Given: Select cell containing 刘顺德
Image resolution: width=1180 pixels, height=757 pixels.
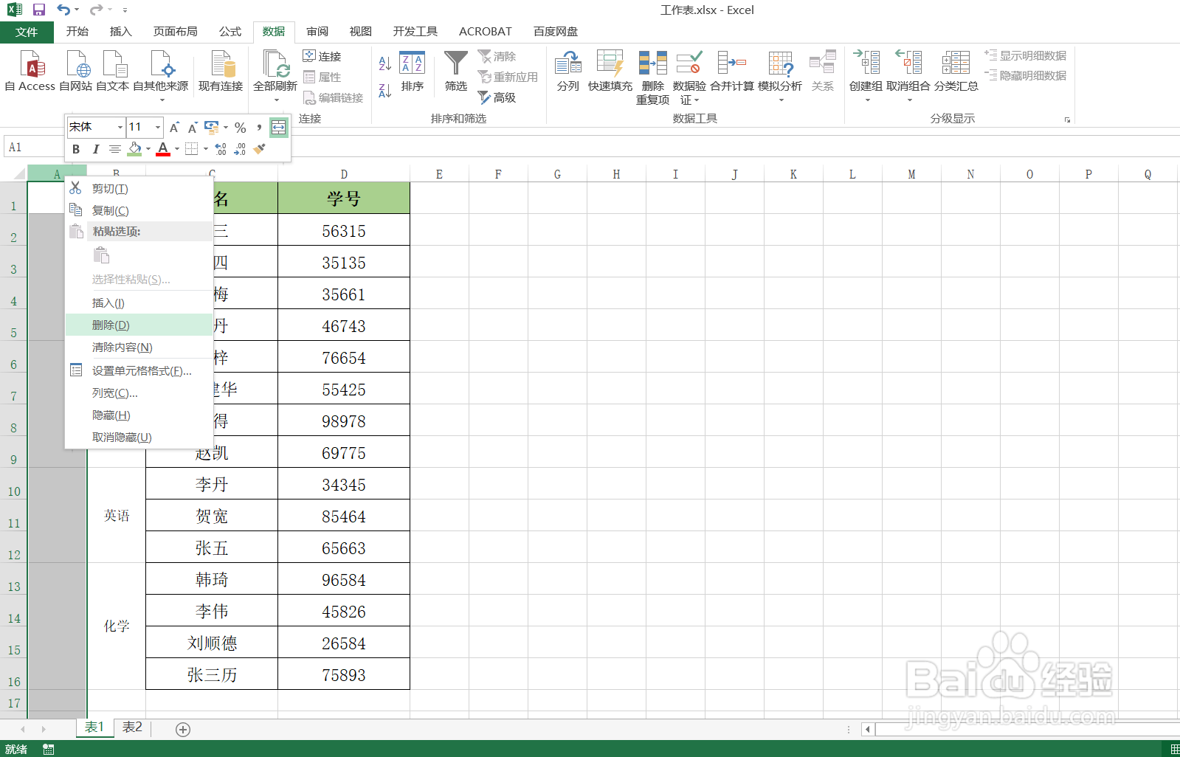Looking at the screenshot, I should (212, 643).
